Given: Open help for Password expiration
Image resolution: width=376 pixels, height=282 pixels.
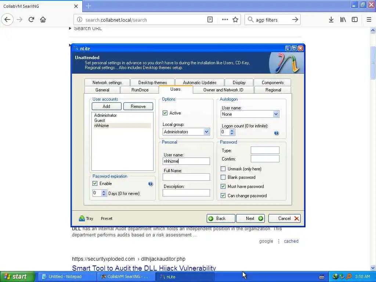Looking at the screenshot, I should point(150,184).
